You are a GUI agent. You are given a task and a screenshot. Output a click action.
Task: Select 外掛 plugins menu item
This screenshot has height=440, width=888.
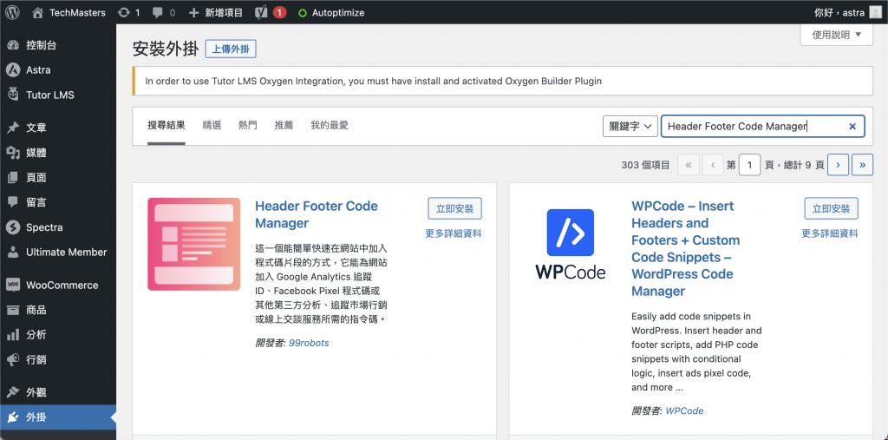58,417
